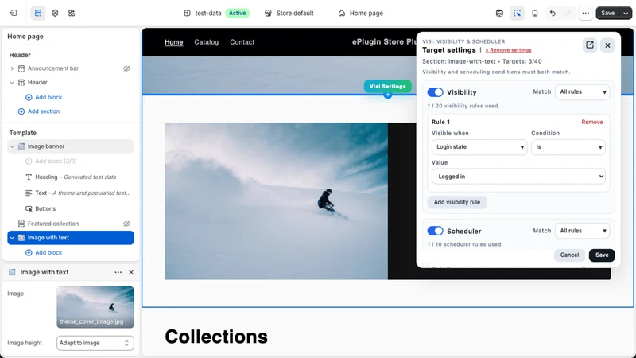Open the Sections panel icon
The height and width of the screenshot is (358, 636).
click(x=37, y=13)
